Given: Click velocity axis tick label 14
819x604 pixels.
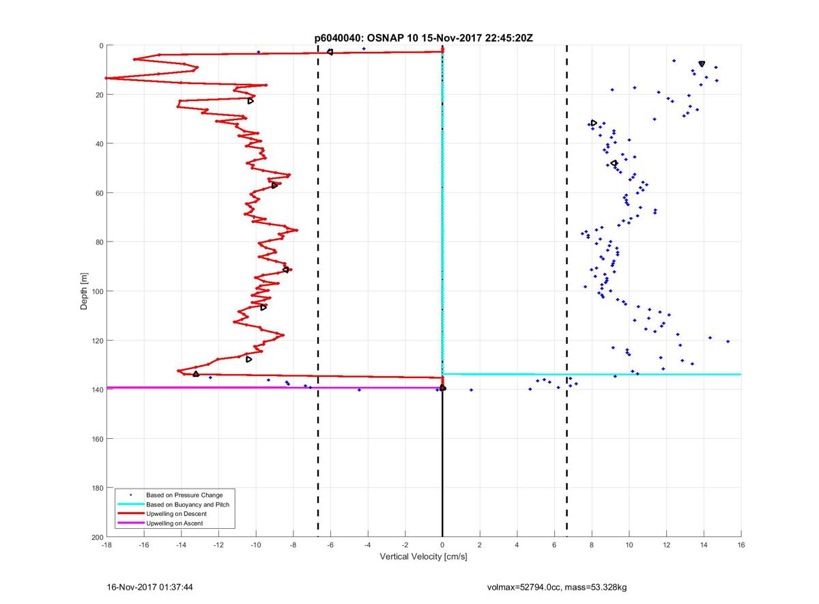Looking at the screenshot, I should click(x=704, y=545).
